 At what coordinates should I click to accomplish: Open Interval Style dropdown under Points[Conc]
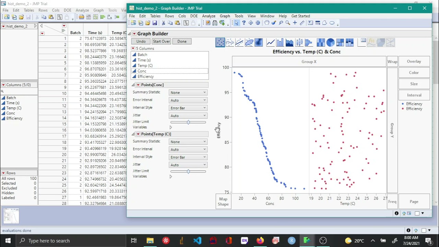[188, 108]
